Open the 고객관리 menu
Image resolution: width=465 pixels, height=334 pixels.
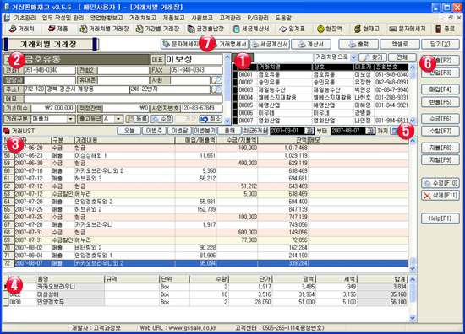pos(230,18)
